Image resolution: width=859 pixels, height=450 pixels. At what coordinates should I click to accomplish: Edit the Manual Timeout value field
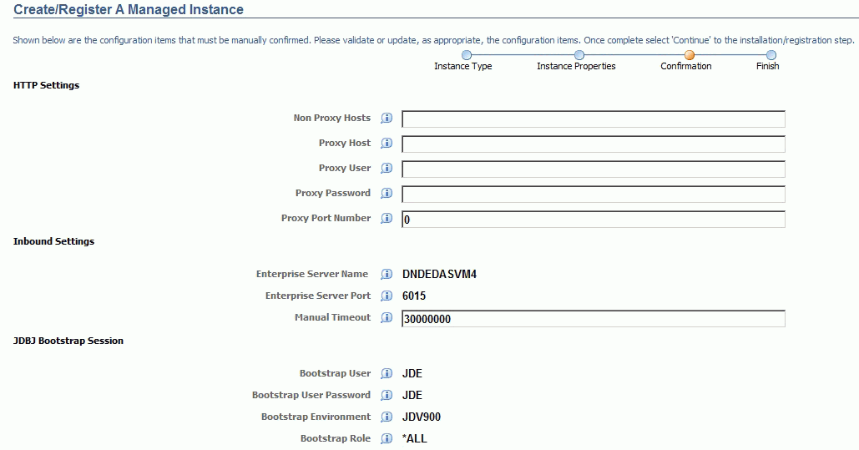(x=593, y=319)
